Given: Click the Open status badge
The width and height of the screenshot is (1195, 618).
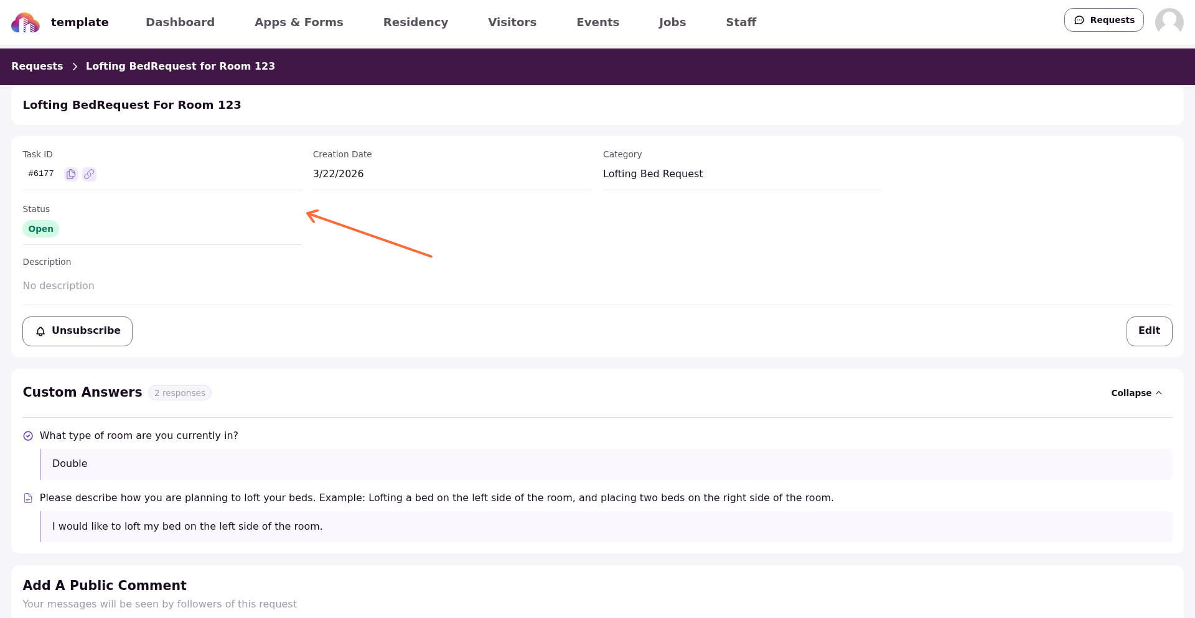Looking at the screenshot, I should tap(41, 229).
